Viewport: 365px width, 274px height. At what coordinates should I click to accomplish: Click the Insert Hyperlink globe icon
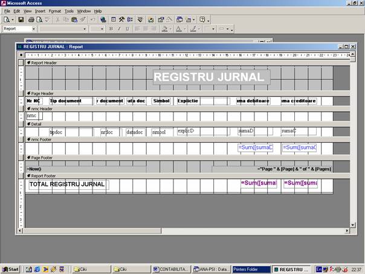tap(103, 20)
